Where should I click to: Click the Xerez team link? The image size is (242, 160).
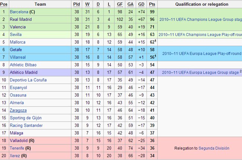tap(15, 156)
